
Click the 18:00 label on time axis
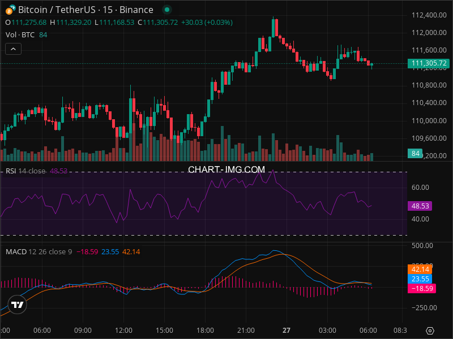tap(205, 330)
